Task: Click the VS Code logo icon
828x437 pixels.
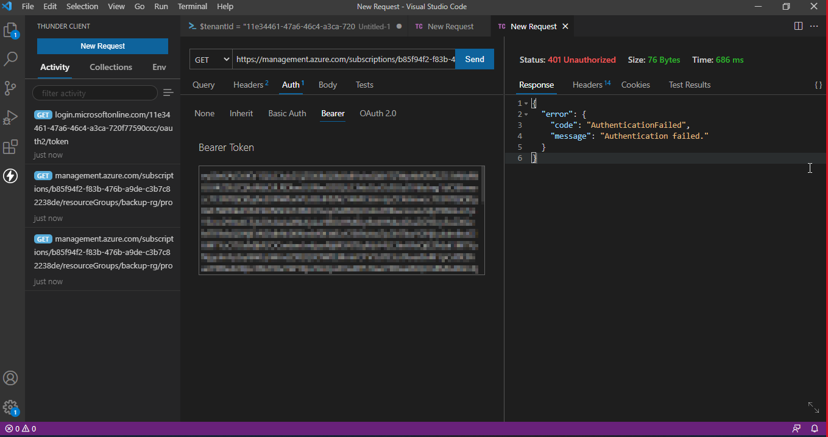Action: 7,7
